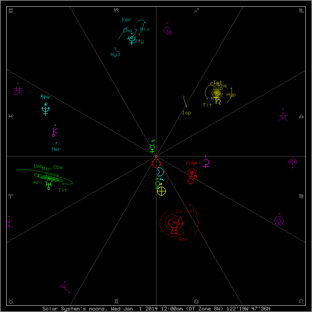Click the green Mercury glyph near center
Image resolution: width=312 pixels, height=312 pixels.
click(x=152, y=148)
